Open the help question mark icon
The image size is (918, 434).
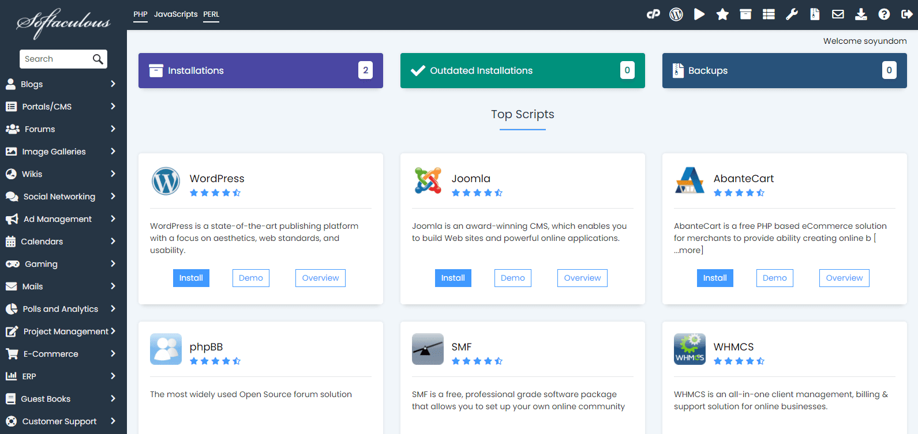pos(884,14)
